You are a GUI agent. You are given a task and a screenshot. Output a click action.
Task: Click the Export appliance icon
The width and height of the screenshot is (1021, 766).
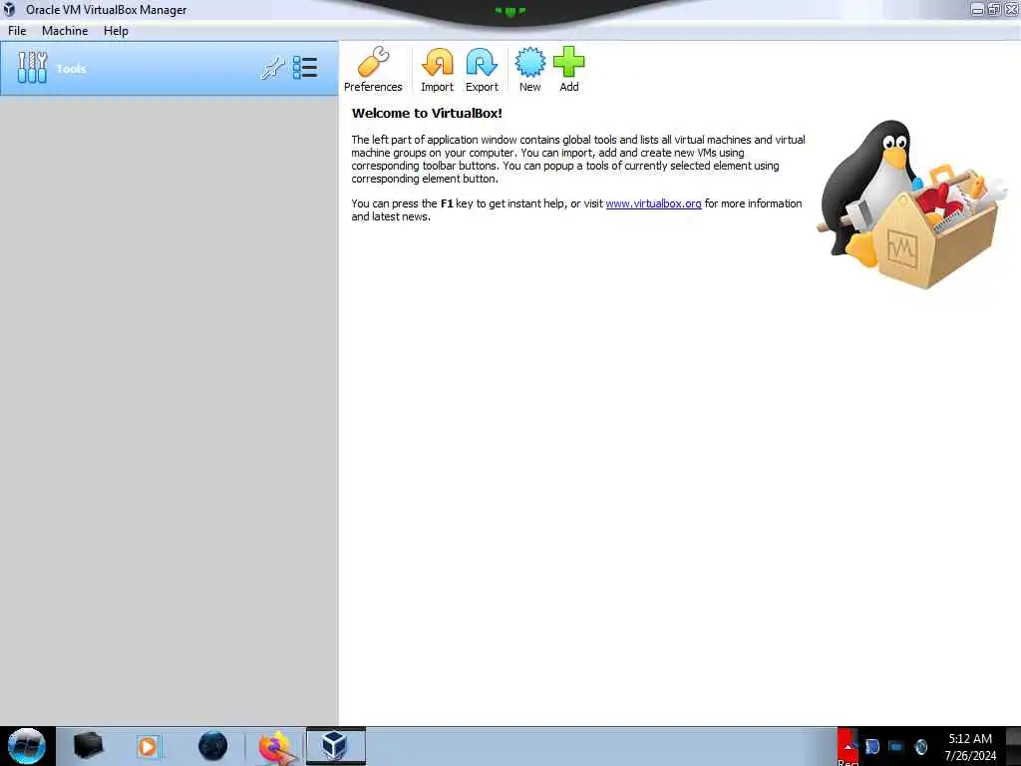pos(482,70)
